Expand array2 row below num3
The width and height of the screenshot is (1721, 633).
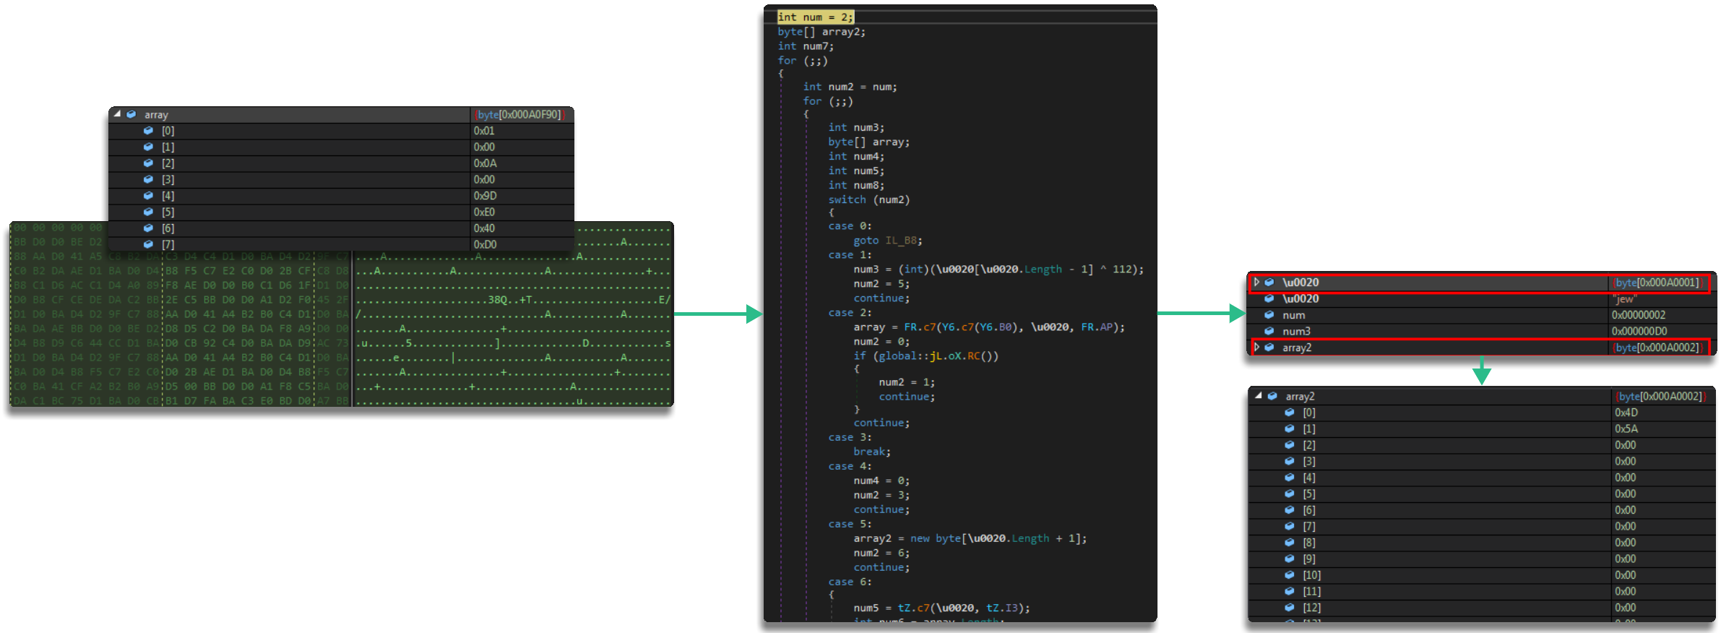pyautogui.click(x=1256, y=348)
